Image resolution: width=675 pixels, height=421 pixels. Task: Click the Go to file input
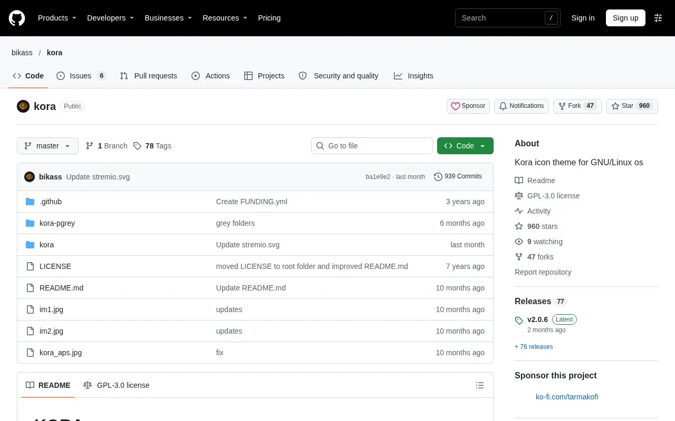(372, 146)
